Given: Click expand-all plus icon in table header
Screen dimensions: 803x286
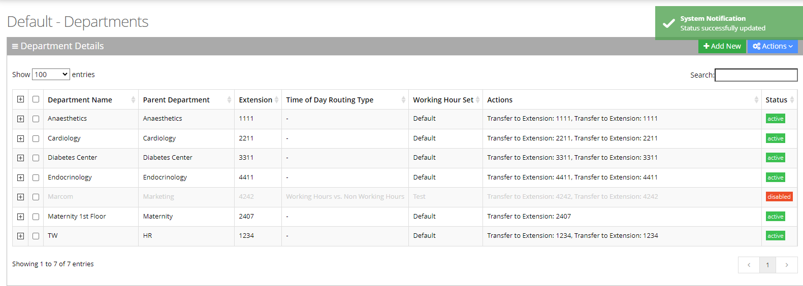Looking at the screenshot, I should click(x=20, y=99).
